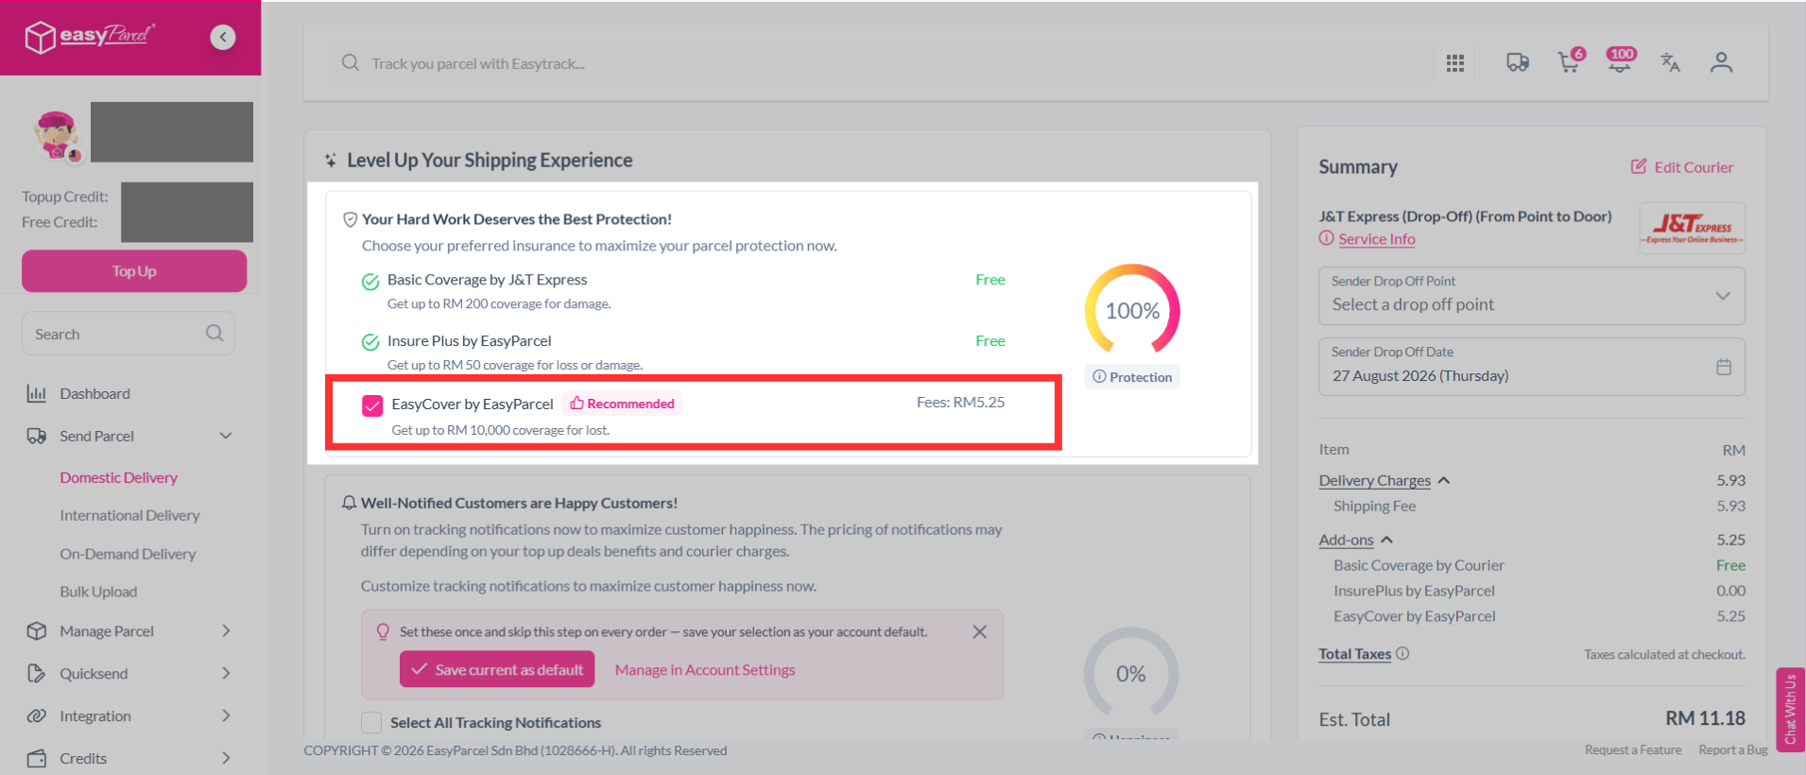The height and width of the screenshot is (775, 1806).
Task: Click the Top Up button
Action: (134, 271)
